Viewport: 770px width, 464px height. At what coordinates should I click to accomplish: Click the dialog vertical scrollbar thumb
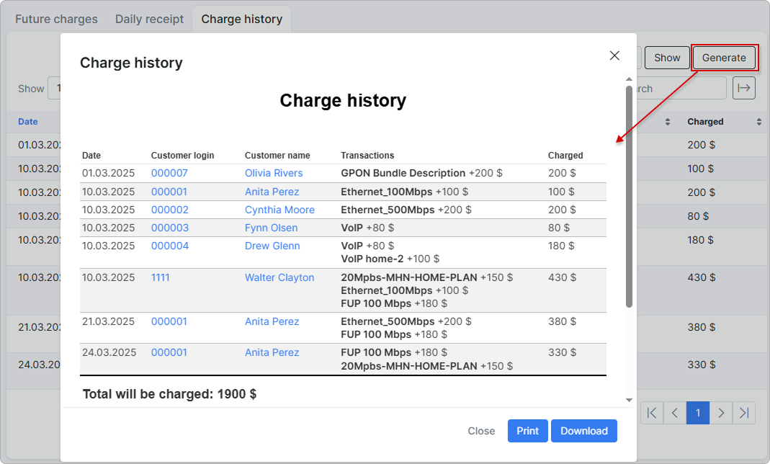[629, 197]
